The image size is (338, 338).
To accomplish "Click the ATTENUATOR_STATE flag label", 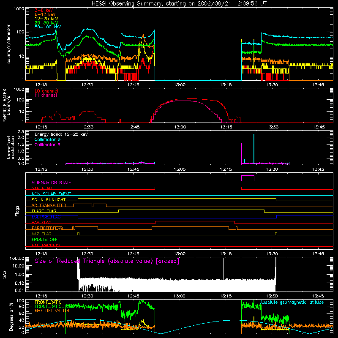I will 51,183.
